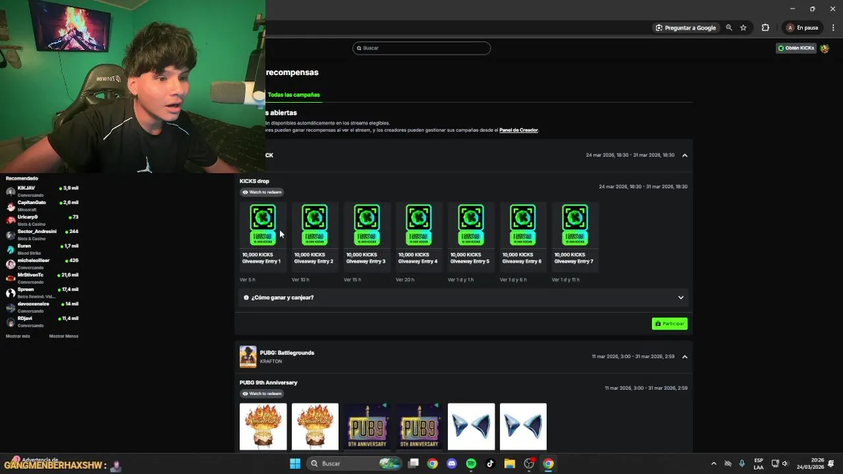This screenshot has width=843, height=474.
Task: Open the En pausa Chrome profile button
Action: click(802, 28)
